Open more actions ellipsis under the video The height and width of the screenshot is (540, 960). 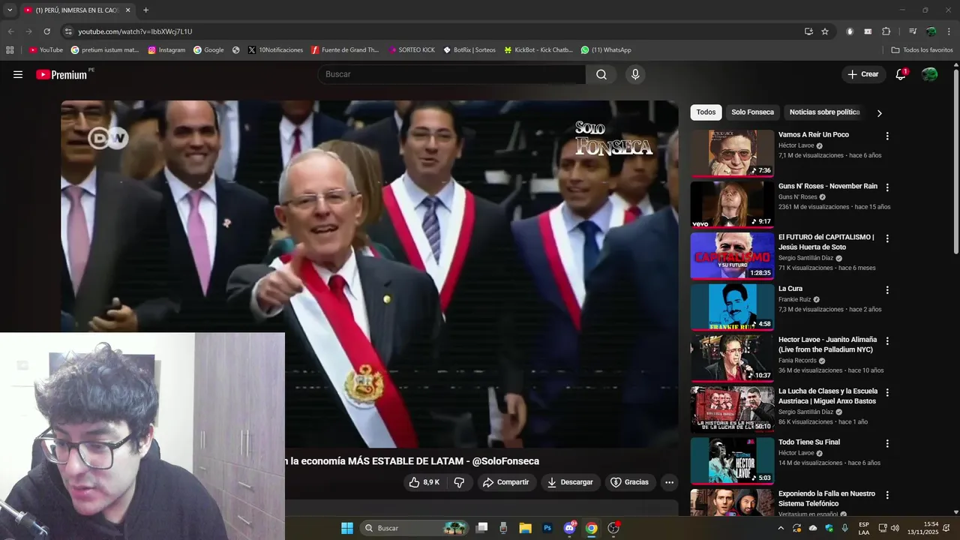[x=669, y=482]
